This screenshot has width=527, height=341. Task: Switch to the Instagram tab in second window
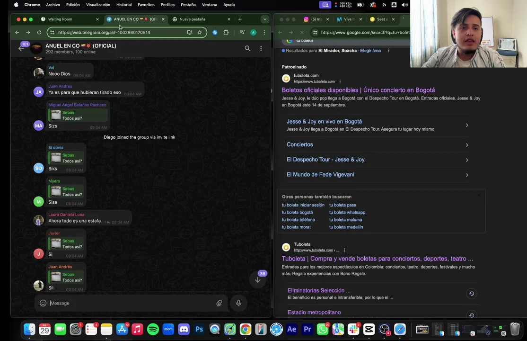(316, 19)
